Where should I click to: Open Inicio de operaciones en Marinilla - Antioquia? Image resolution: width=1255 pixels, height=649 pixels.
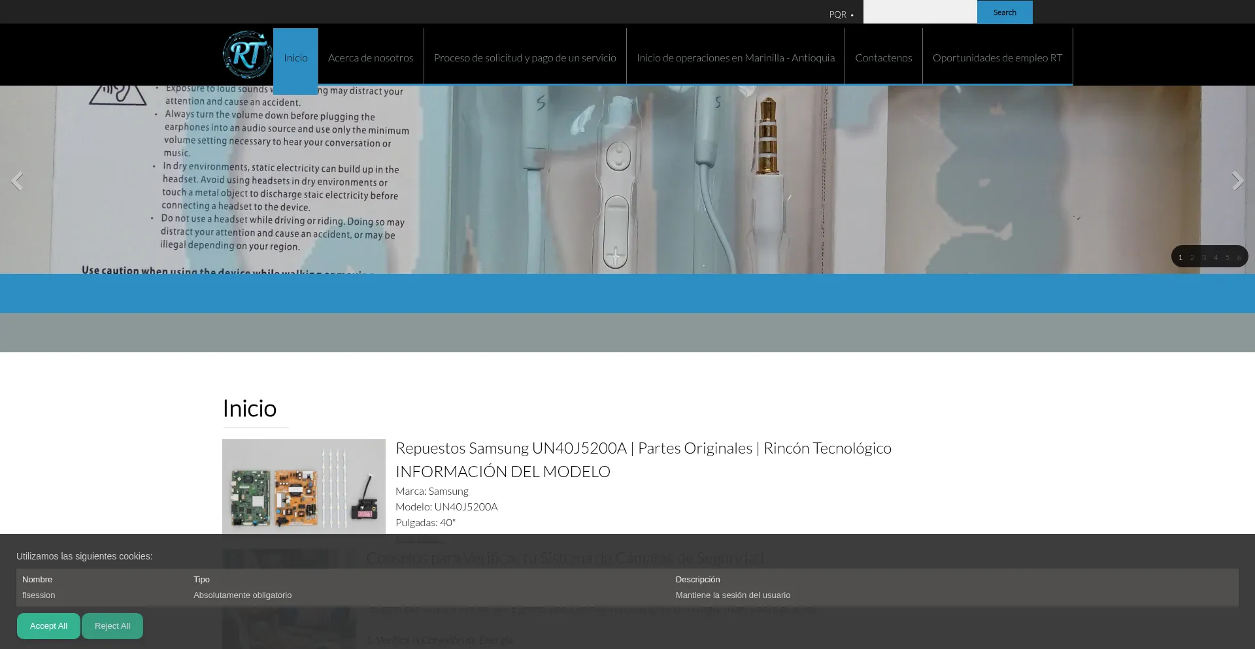[735, 58]
